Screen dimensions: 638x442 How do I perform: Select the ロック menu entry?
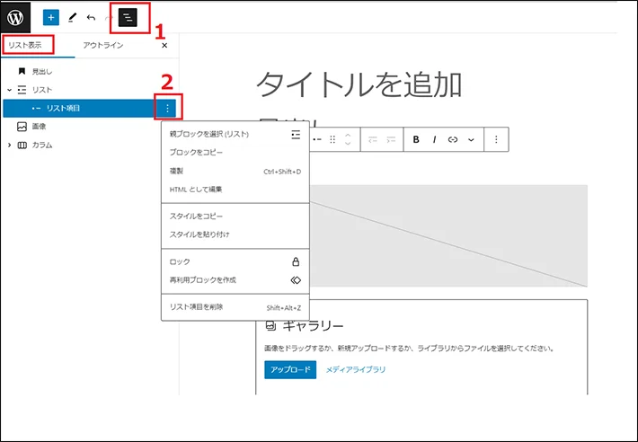click(179, 261)
